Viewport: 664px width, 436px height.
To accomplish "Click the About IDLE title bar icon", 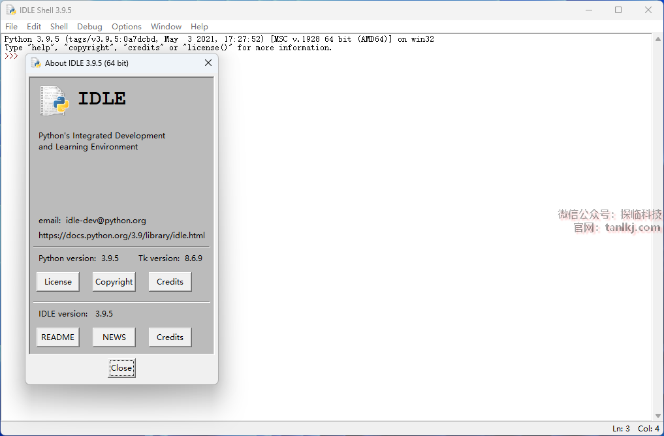I will point(36,63).
